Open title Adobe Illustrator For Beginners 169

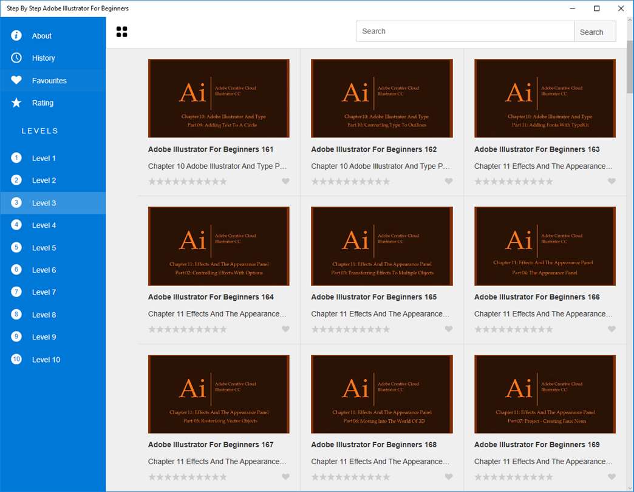click(x=537, y=445)
